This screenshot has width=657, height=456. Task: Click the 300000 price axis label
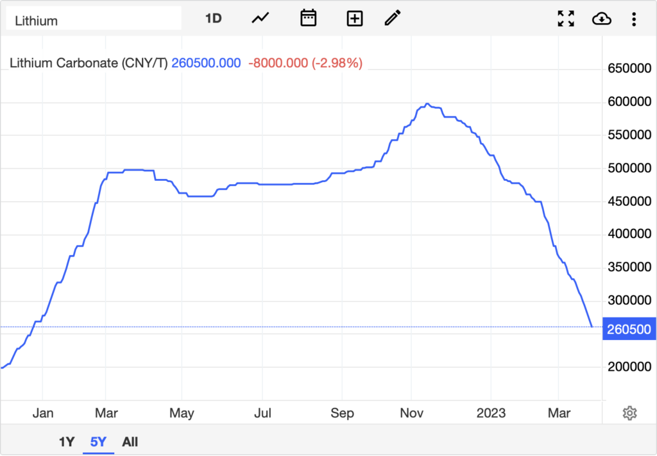(629, 300)
